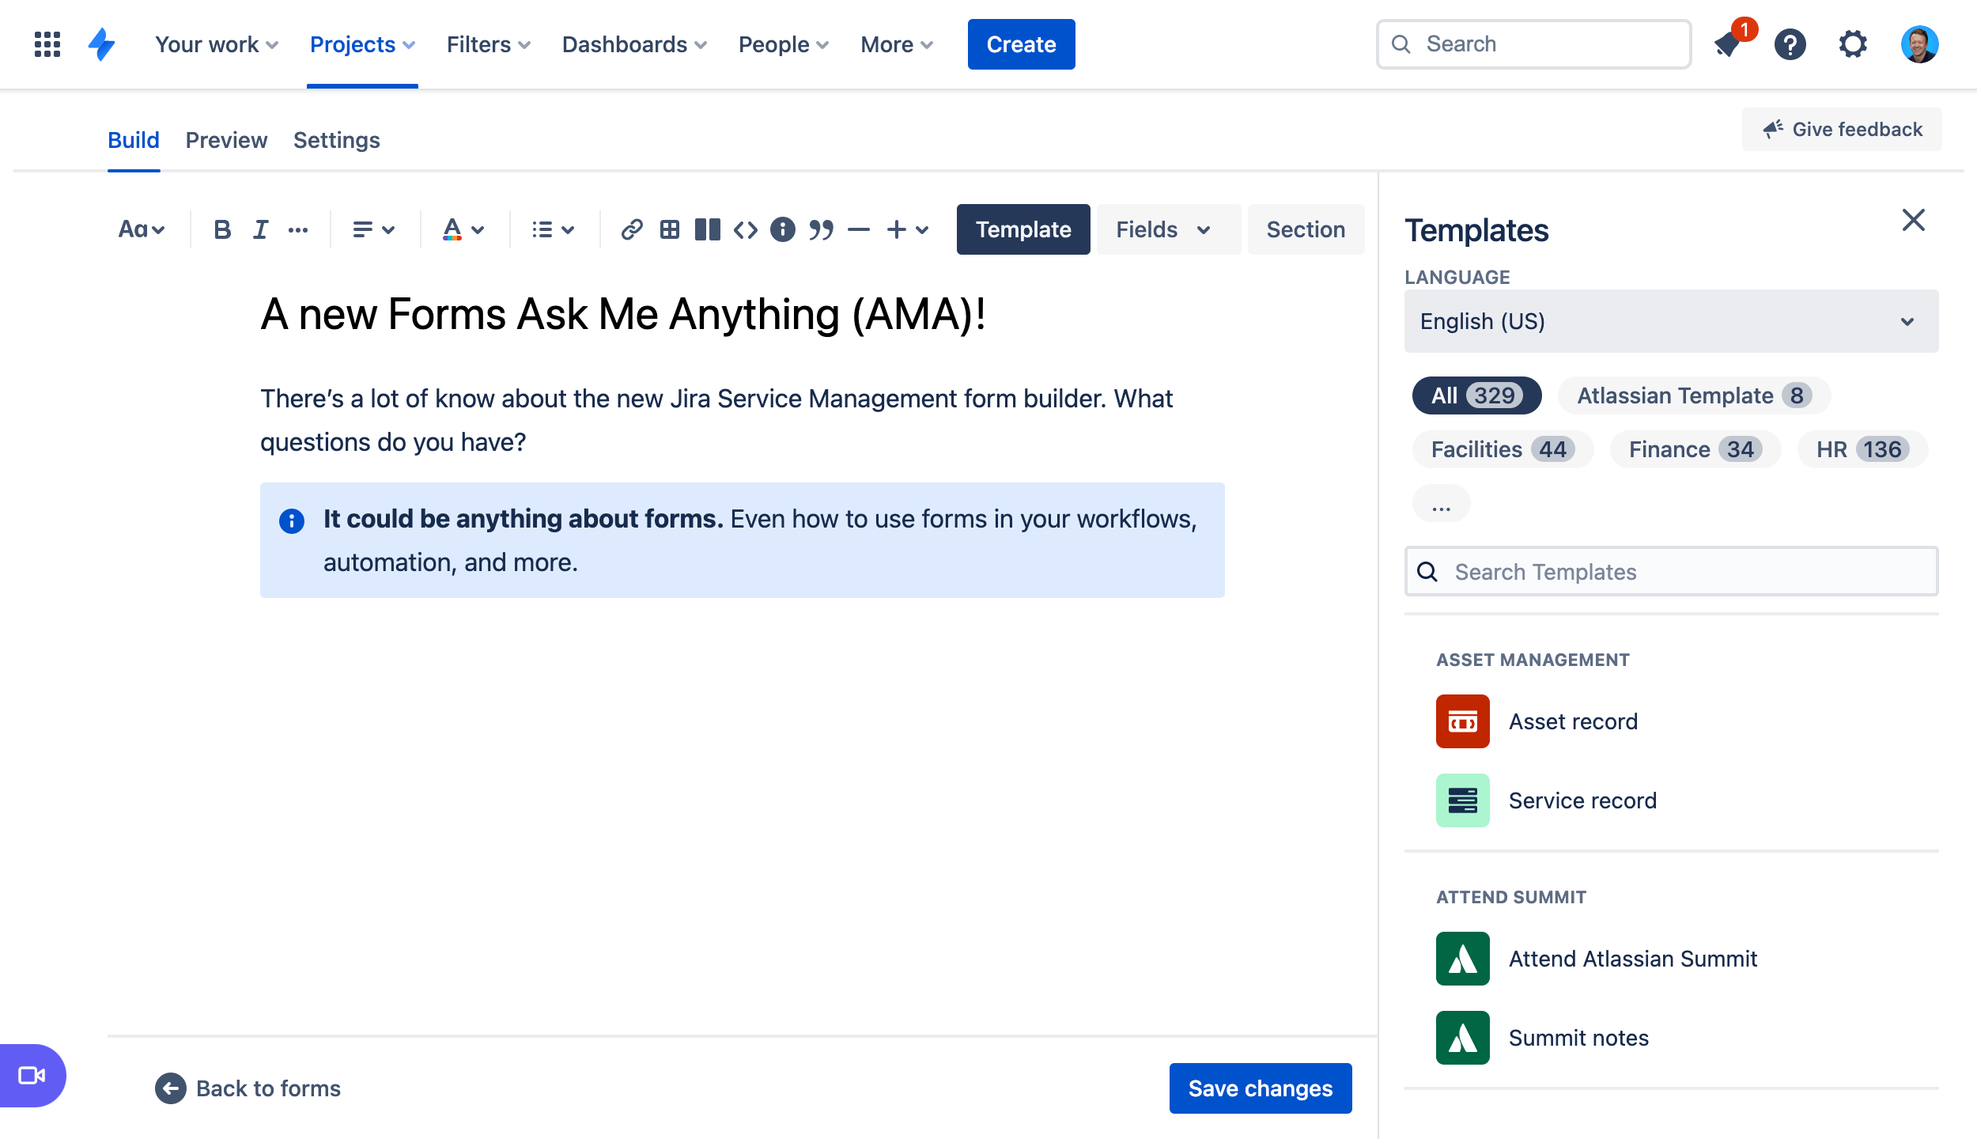Open the app switcher grid icon
The image size is (1977, 1139).
click(47, 44)
